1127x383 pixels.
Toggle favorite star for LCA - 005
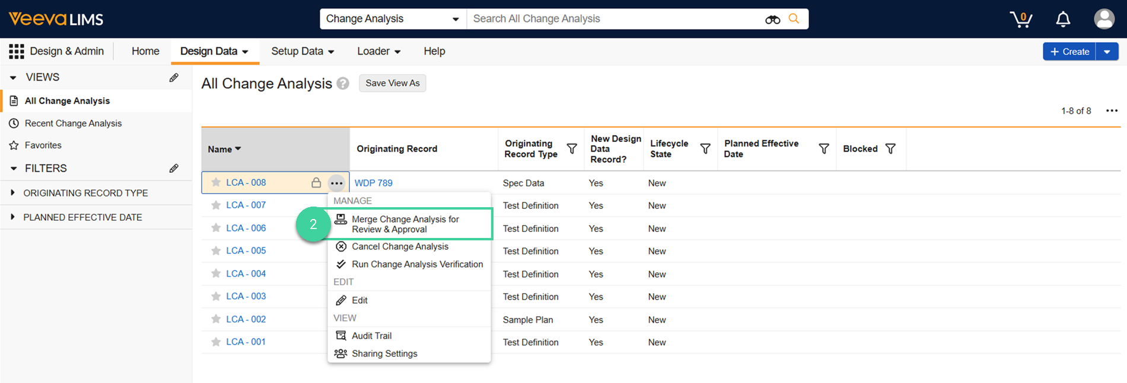pyautogui.click(x=216, y=251)
